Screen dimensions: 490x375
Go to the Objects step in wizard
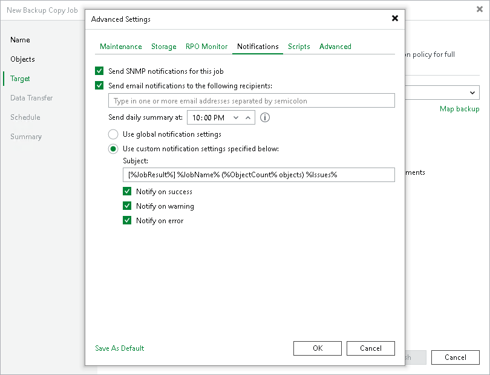(22, 59)
